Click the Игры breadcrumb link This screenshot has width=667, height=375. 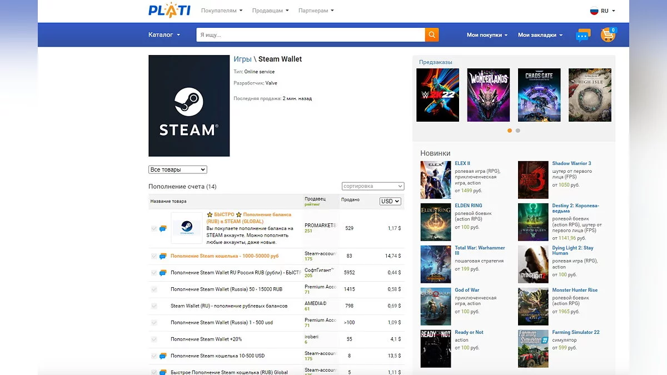242,59
